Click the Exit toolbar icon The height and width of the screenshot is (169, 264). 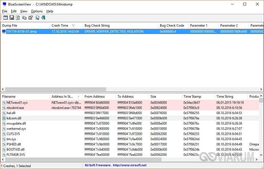43,18
